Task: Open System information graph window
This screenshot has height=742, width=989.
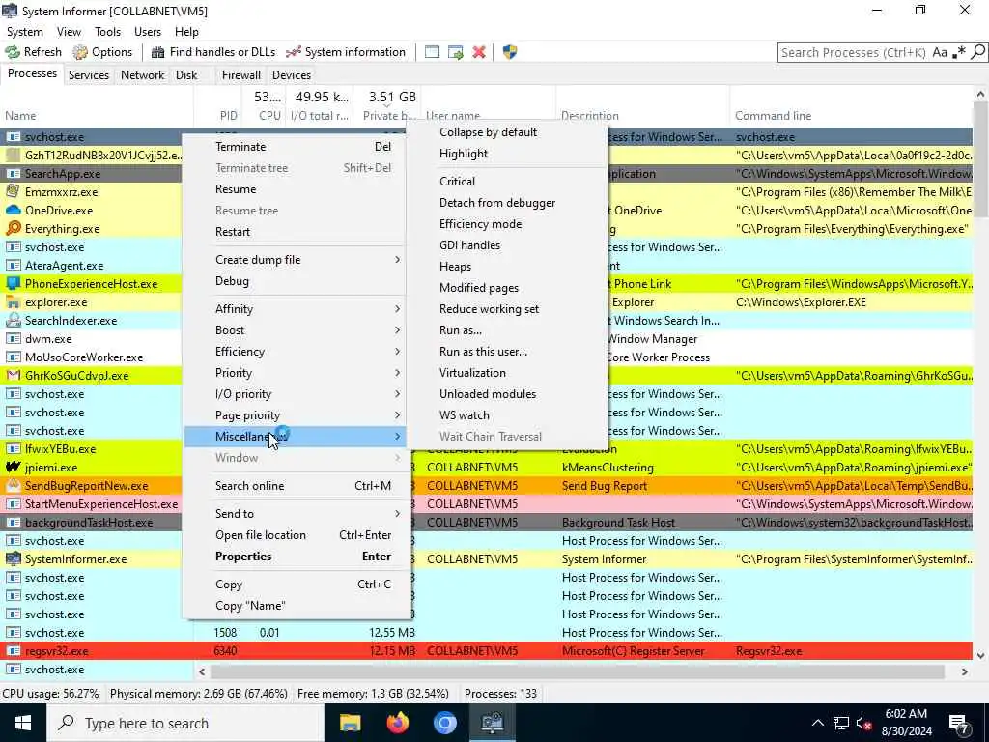Action: 346,52
